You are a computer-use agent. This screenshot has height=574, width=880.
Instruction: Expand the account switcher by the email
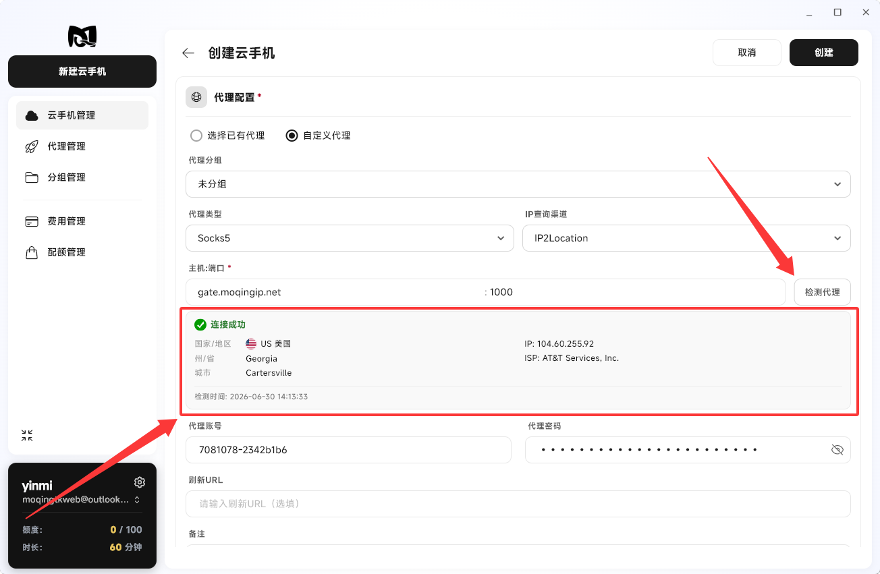pos(137,500)
